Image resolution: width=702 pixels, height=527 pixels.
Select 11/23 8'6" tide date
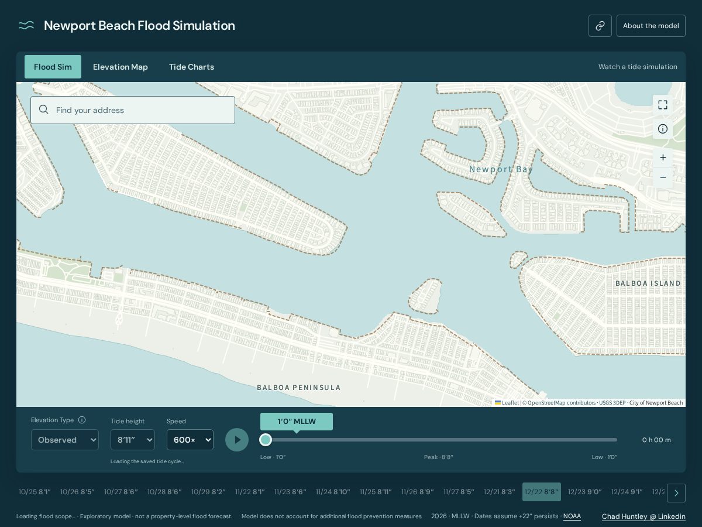(290, 492)
